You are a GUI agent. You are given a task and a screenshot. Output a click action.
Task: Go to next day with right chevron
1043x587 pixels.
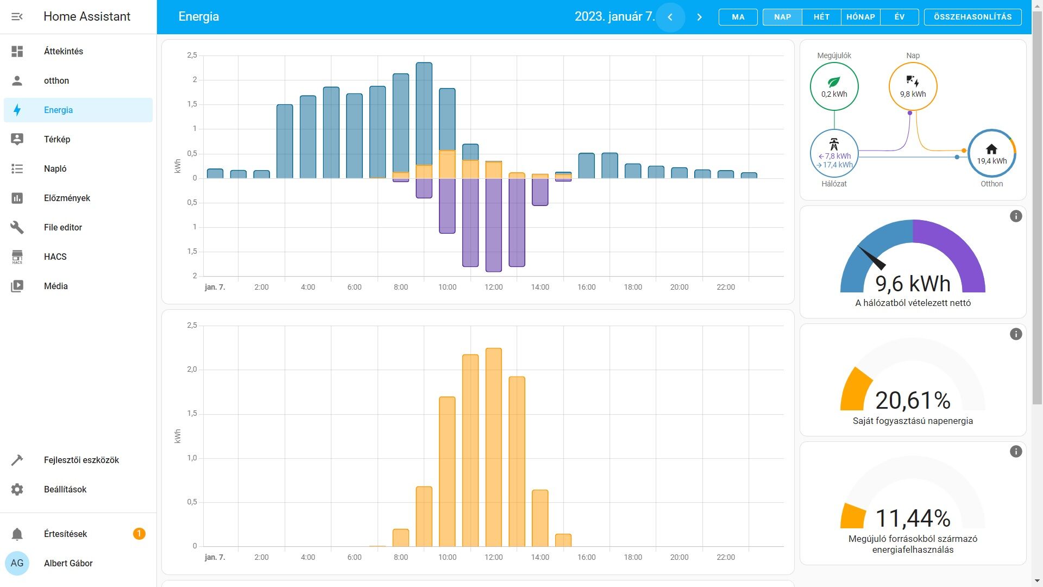699,17
